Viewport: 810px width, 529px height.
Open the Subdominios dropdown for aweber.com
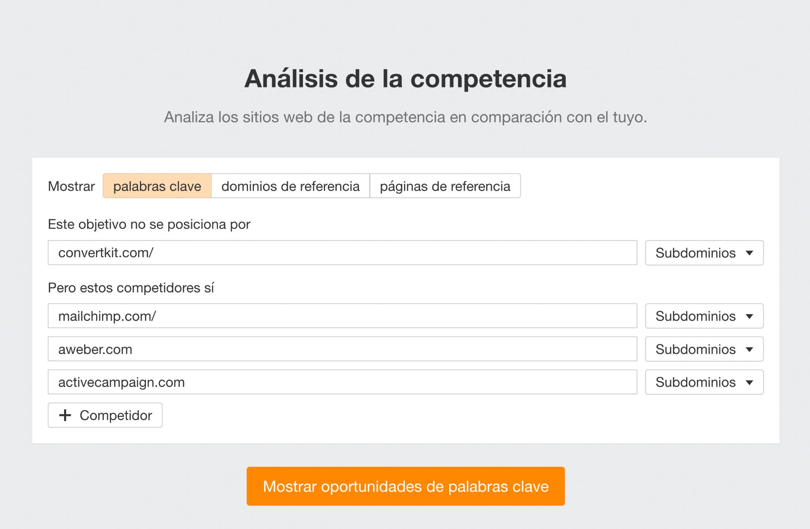[704, 349]
